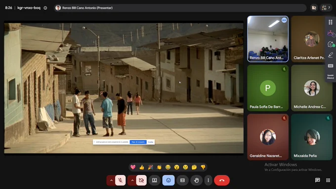Open the people panel showing 7 participants
Viewport: 336px width, 189px height.
[326, 8]
